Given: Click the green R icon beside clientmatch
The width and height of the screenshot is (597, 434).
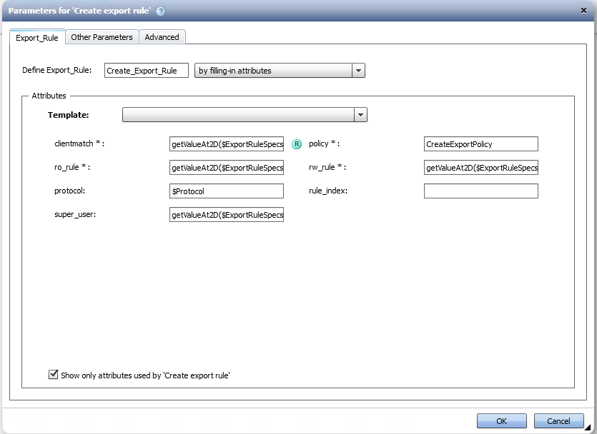Looking at the screenshot, I should tap(295, 143).
